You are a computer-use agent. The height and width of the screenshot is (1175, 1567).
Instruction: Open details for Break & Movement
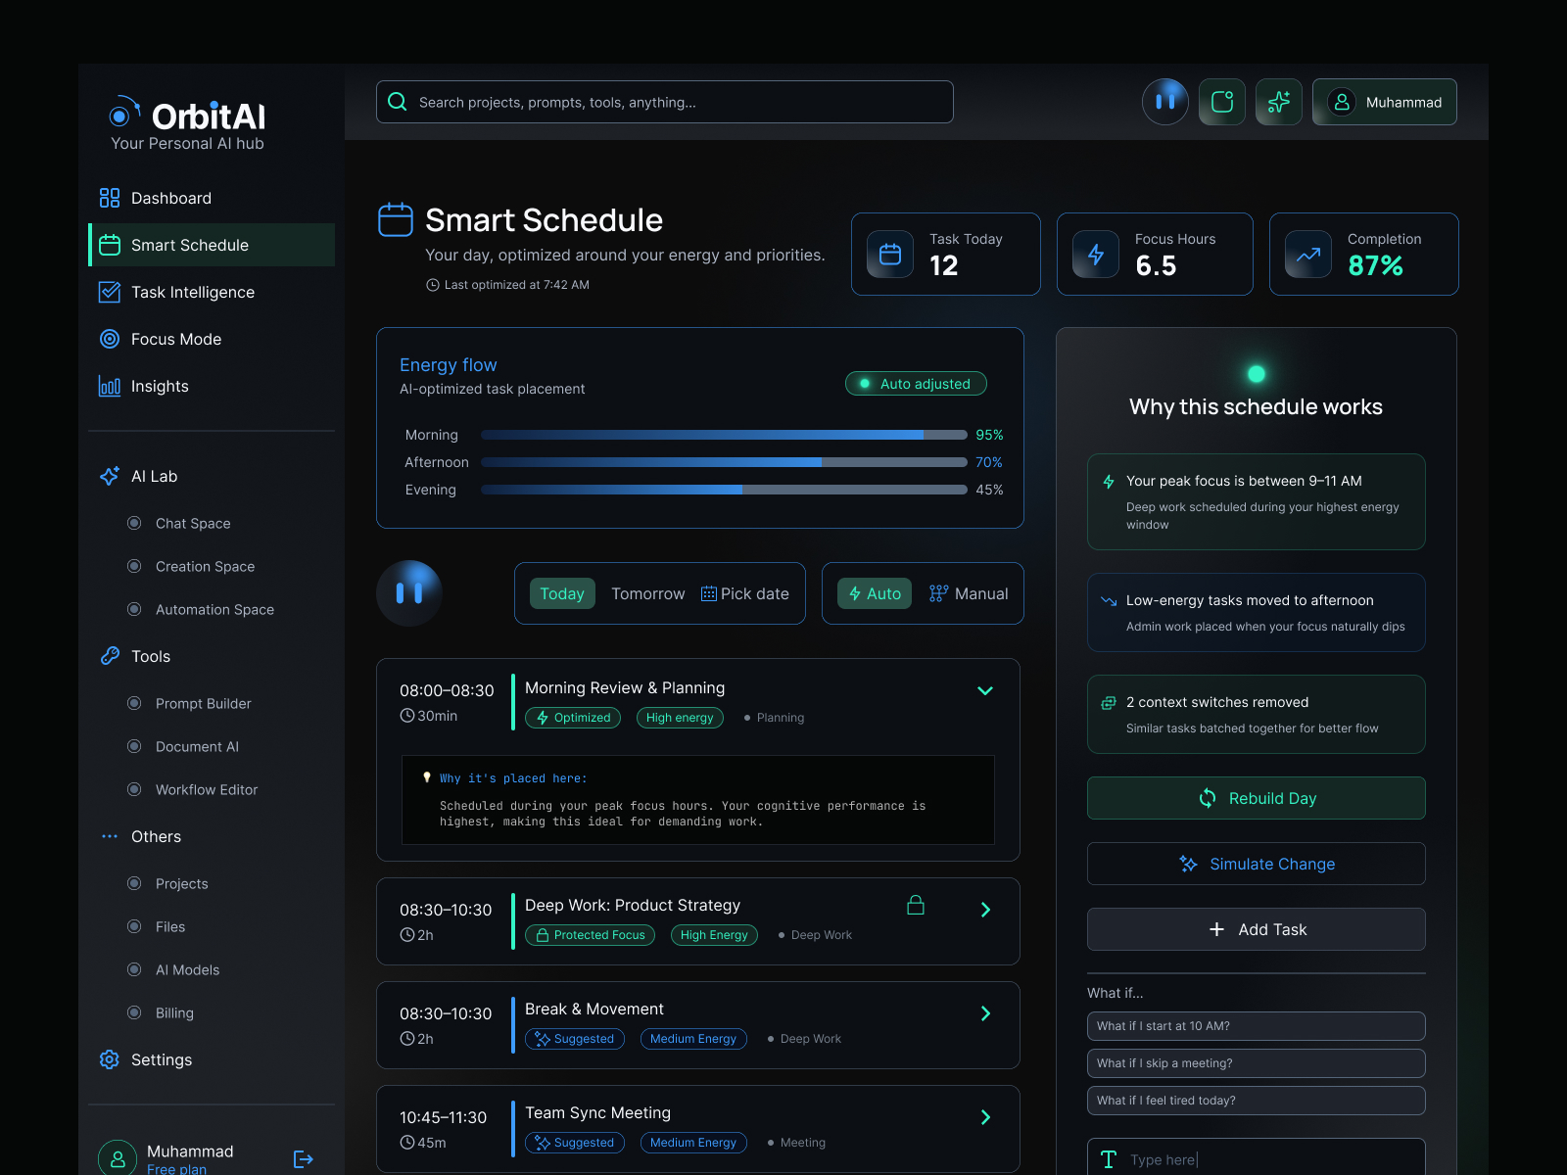[x=985, y=1013]
